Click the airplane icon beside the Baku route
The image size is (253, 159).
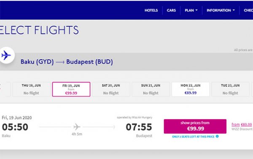tap(6, 55)
